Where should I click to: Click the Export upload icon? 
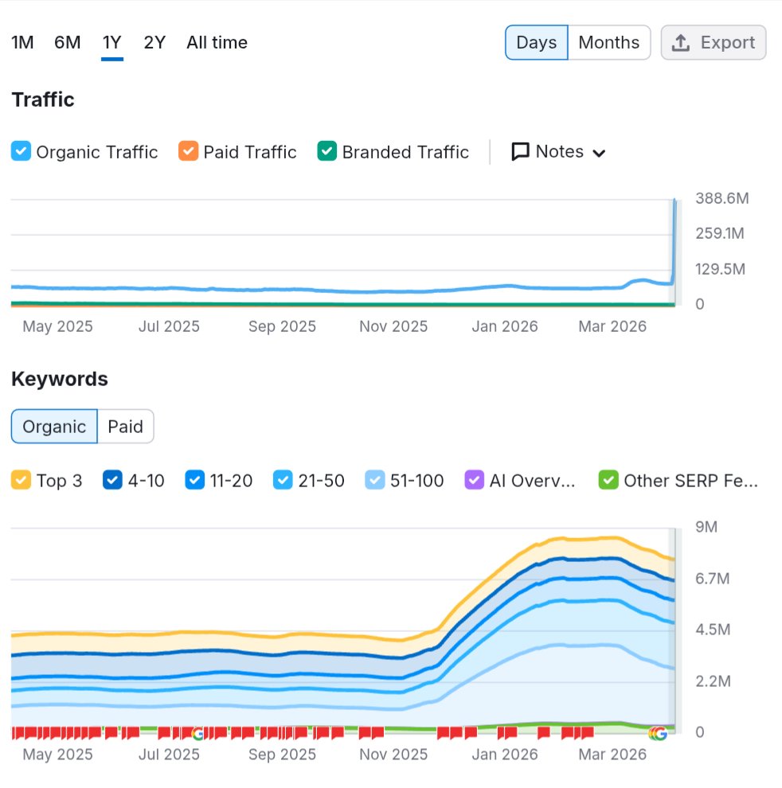point(681,43)
